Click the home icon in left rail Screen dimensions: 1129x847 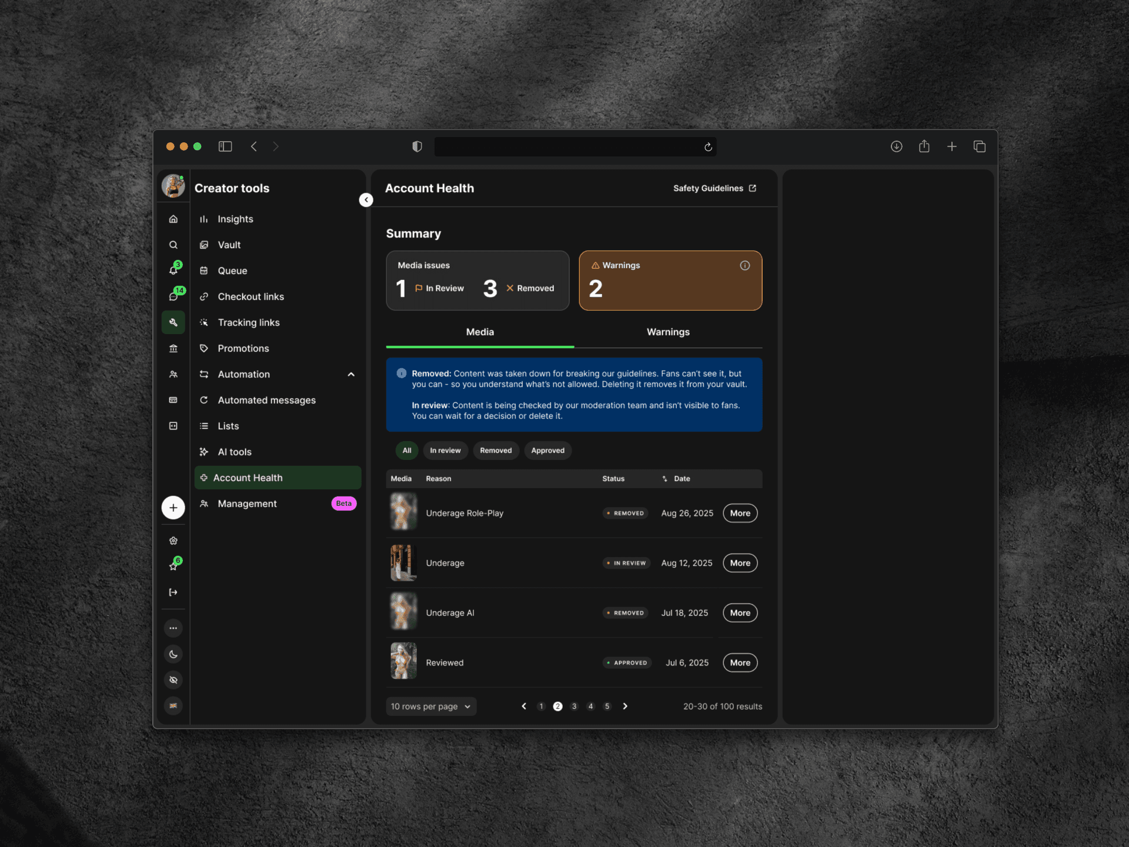[x=173, y=219]
